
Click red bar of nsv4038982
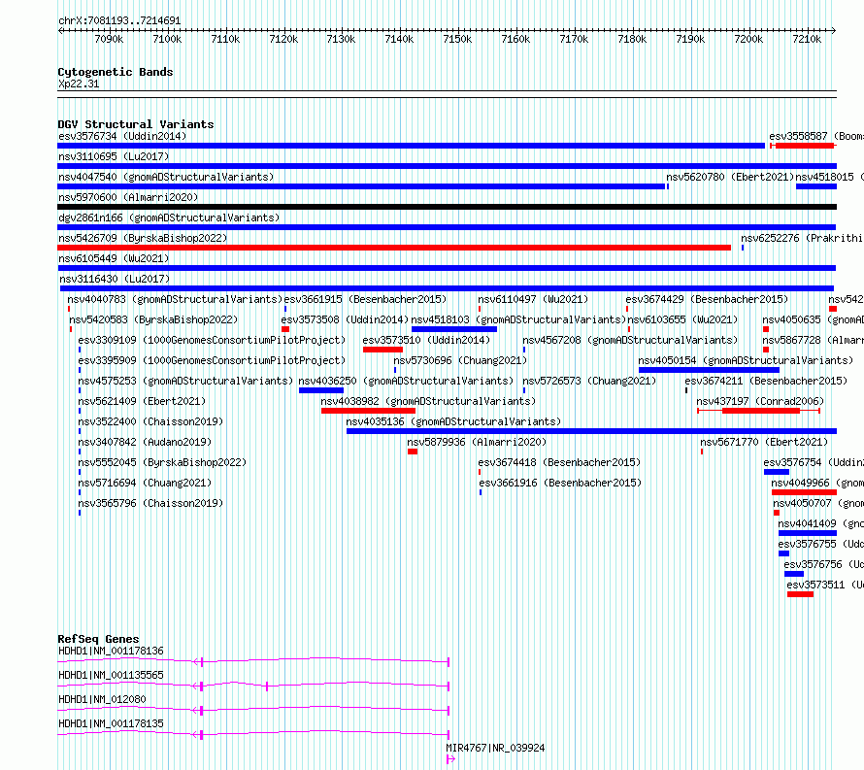click(368, 411)
